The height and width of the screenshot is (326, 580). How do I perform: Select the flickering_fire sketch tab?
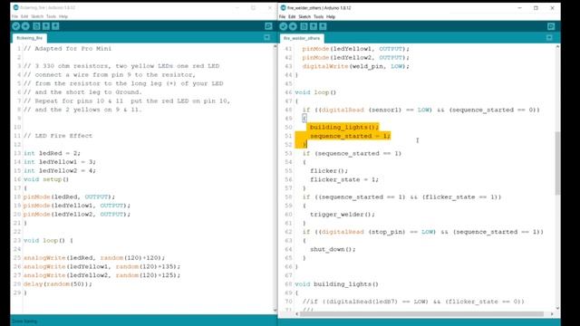(x=30, y=38)
